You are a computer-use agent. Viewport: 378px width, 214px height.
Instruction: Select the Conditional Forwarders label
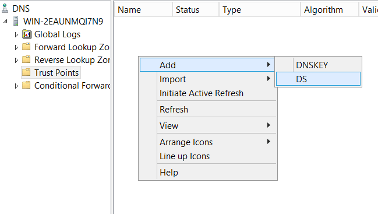click(x=72, y=85)
